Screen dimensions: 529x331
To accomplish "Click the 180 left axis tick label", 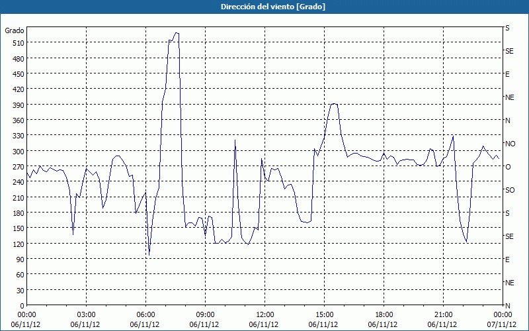I will tap(19, 213).
